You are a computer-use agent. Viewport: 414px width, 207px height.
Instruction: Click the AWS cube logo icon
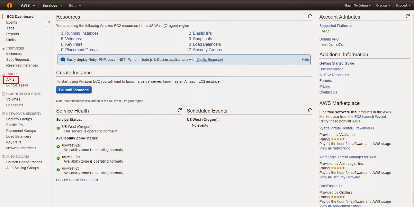(10, 5)
